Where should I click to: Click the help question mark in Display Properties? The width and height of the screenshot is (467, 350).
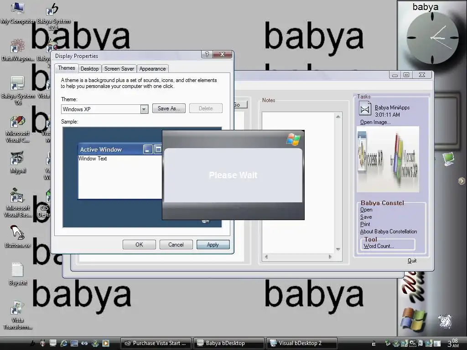207,54
